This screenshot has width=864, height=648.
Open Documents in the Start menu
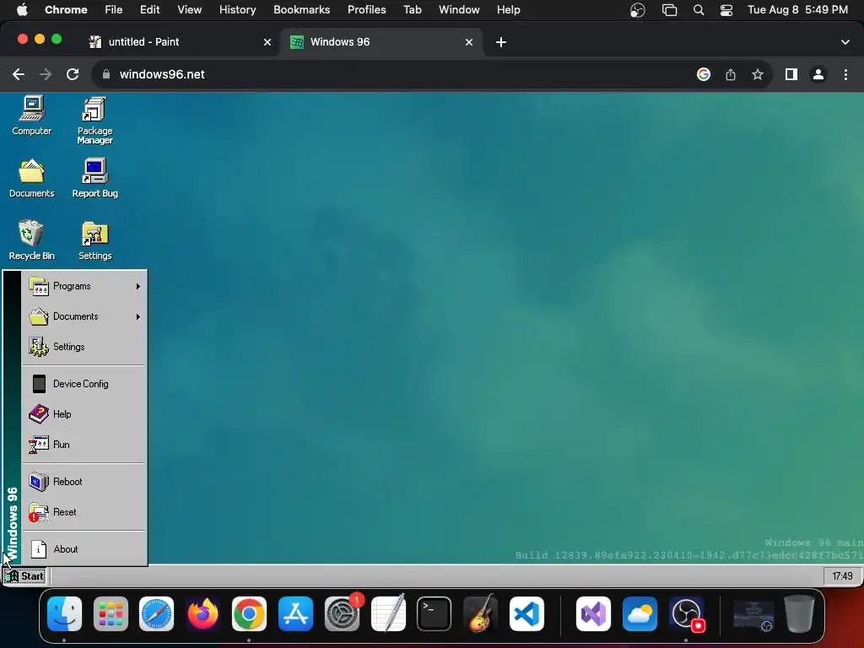84,316
